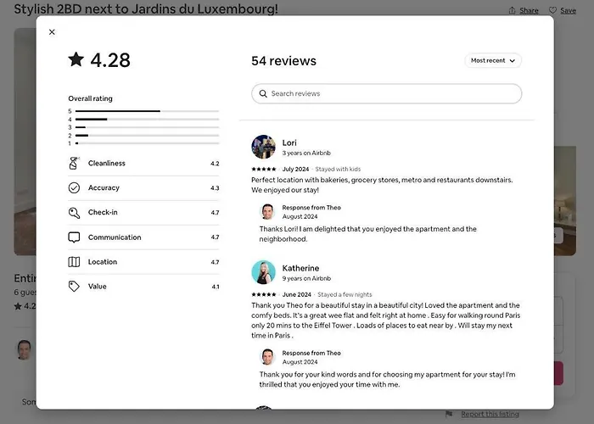Click the Cleanliness rating label
594x424 pixels.
coord(106,163)
